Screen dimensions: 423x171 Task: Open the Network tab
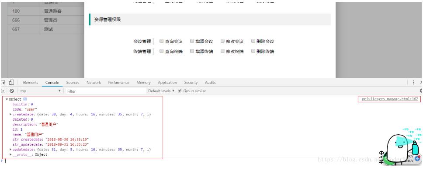[94, 83]
